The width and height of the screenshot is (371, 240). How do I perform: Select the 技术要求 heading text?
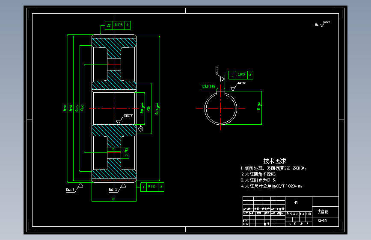click(275, 161)
